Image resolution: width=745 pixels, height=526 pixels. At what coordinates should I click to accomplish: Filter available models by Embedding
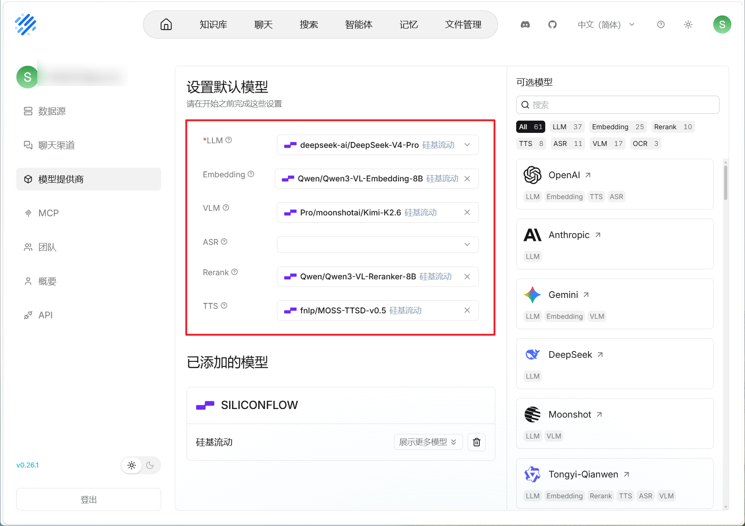pos(618,127)
